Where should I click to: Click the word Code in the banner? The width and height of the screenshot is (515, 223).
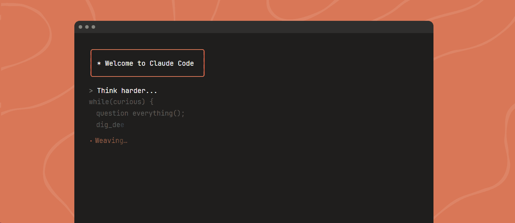pos(186,63)
